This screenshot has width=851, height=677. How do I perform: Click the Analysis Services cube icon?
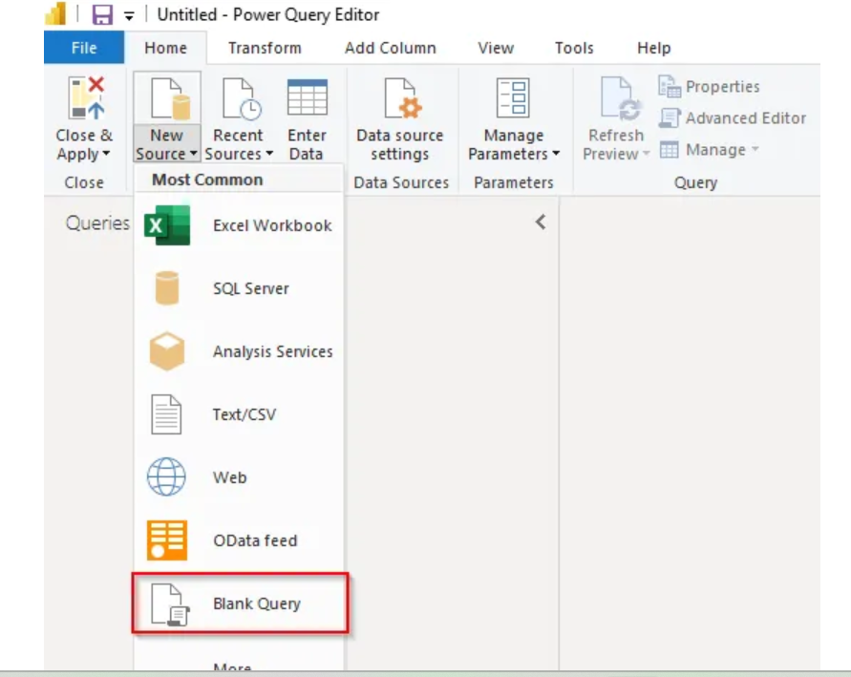[x=166, y=351]
